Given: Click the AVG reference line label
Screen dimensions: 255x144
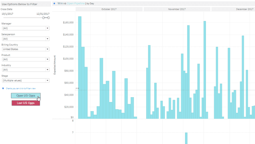Looking at the screenshot, I should pos(77,88).
